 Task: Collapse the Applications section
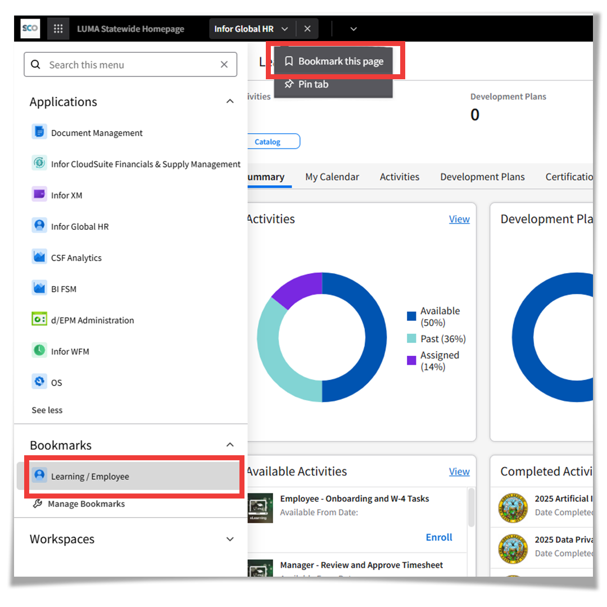tap(230, 101)
